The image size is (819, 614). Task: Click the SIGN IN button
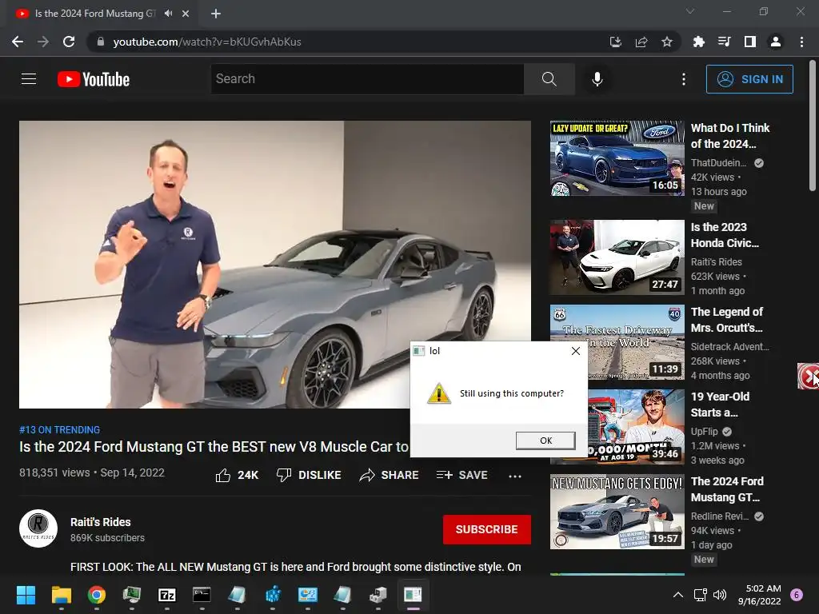749,79
